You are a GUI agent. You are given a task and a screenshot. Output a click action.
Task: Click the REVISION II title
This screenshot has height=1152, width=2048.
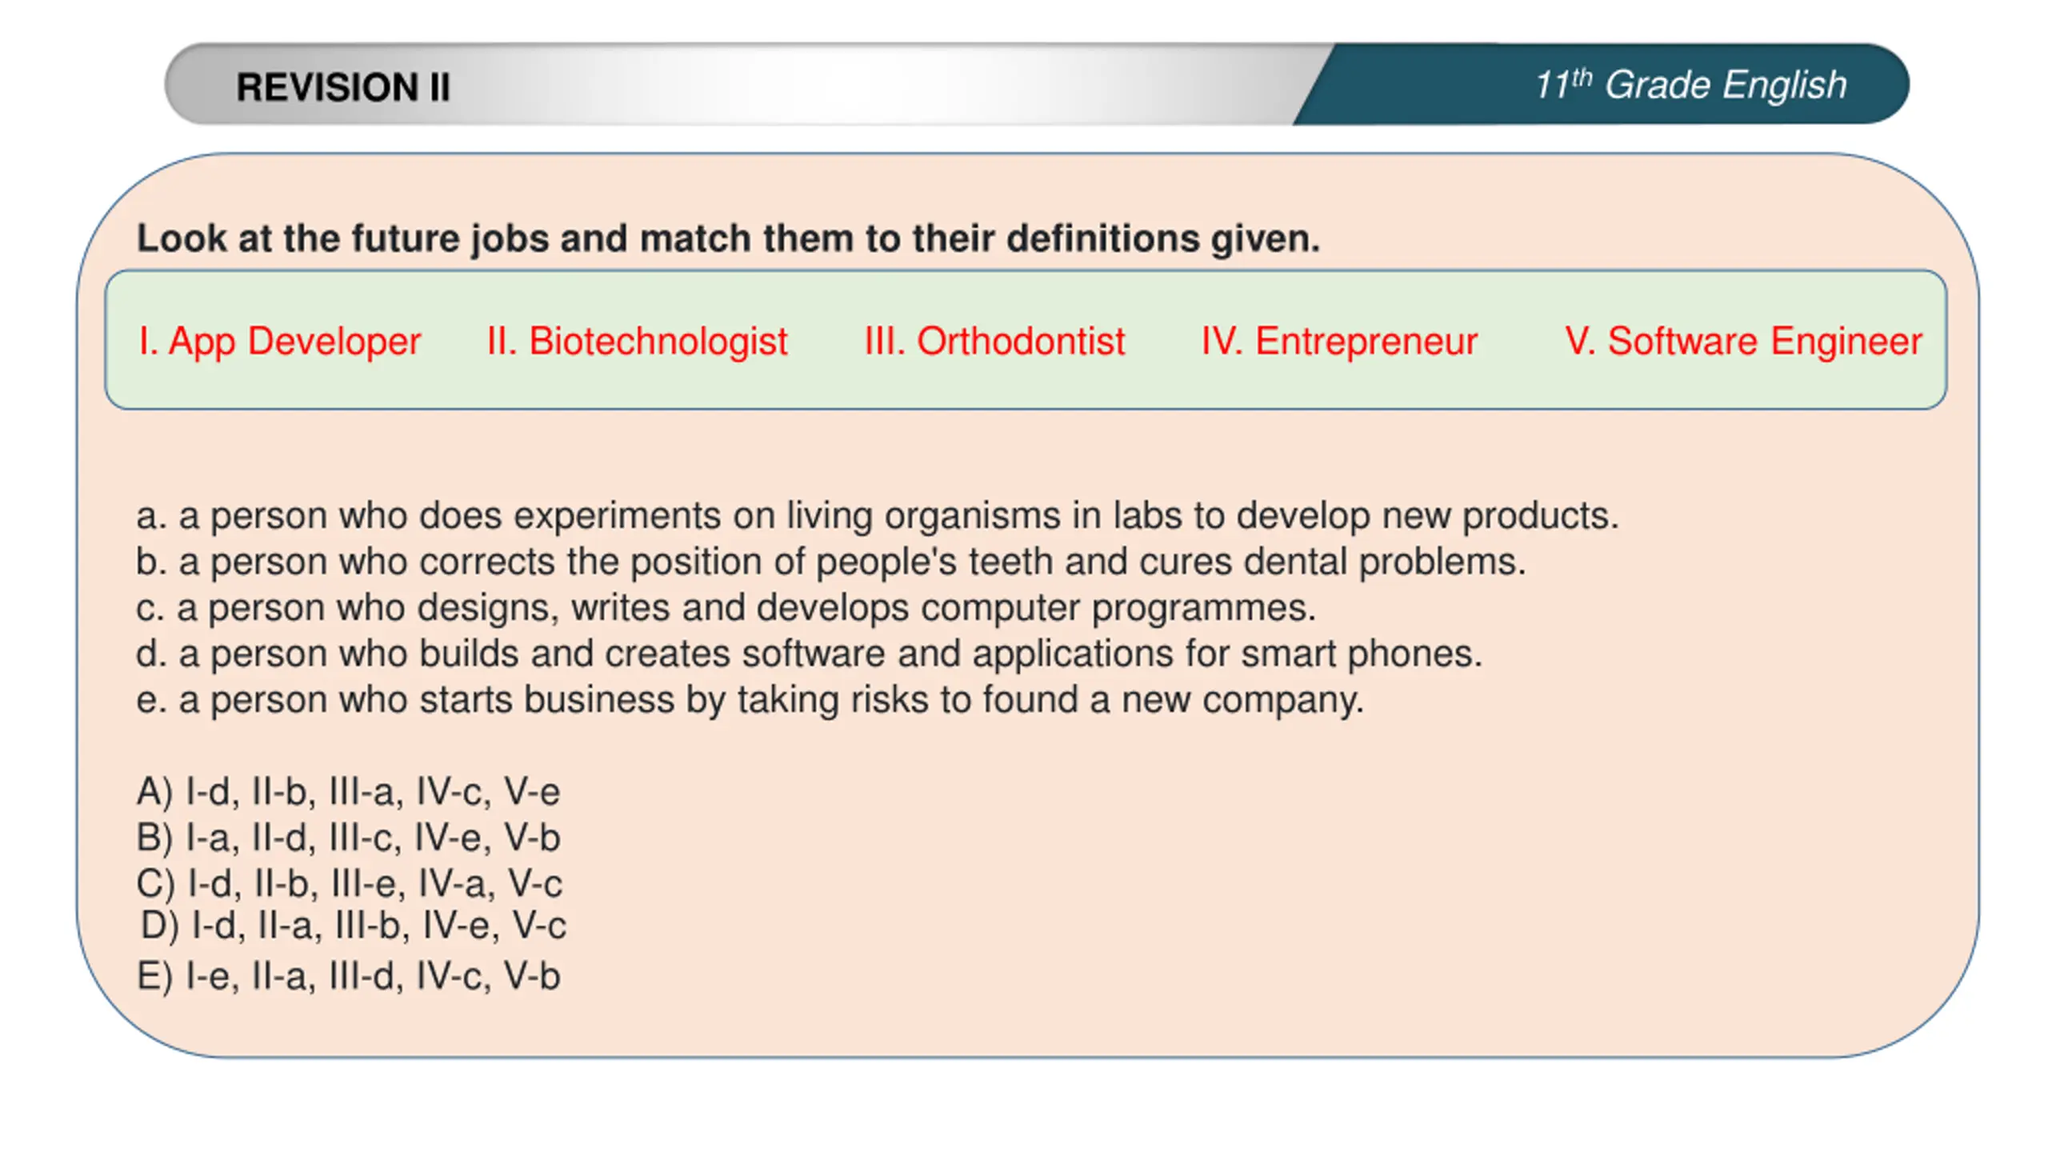(342, 87)
